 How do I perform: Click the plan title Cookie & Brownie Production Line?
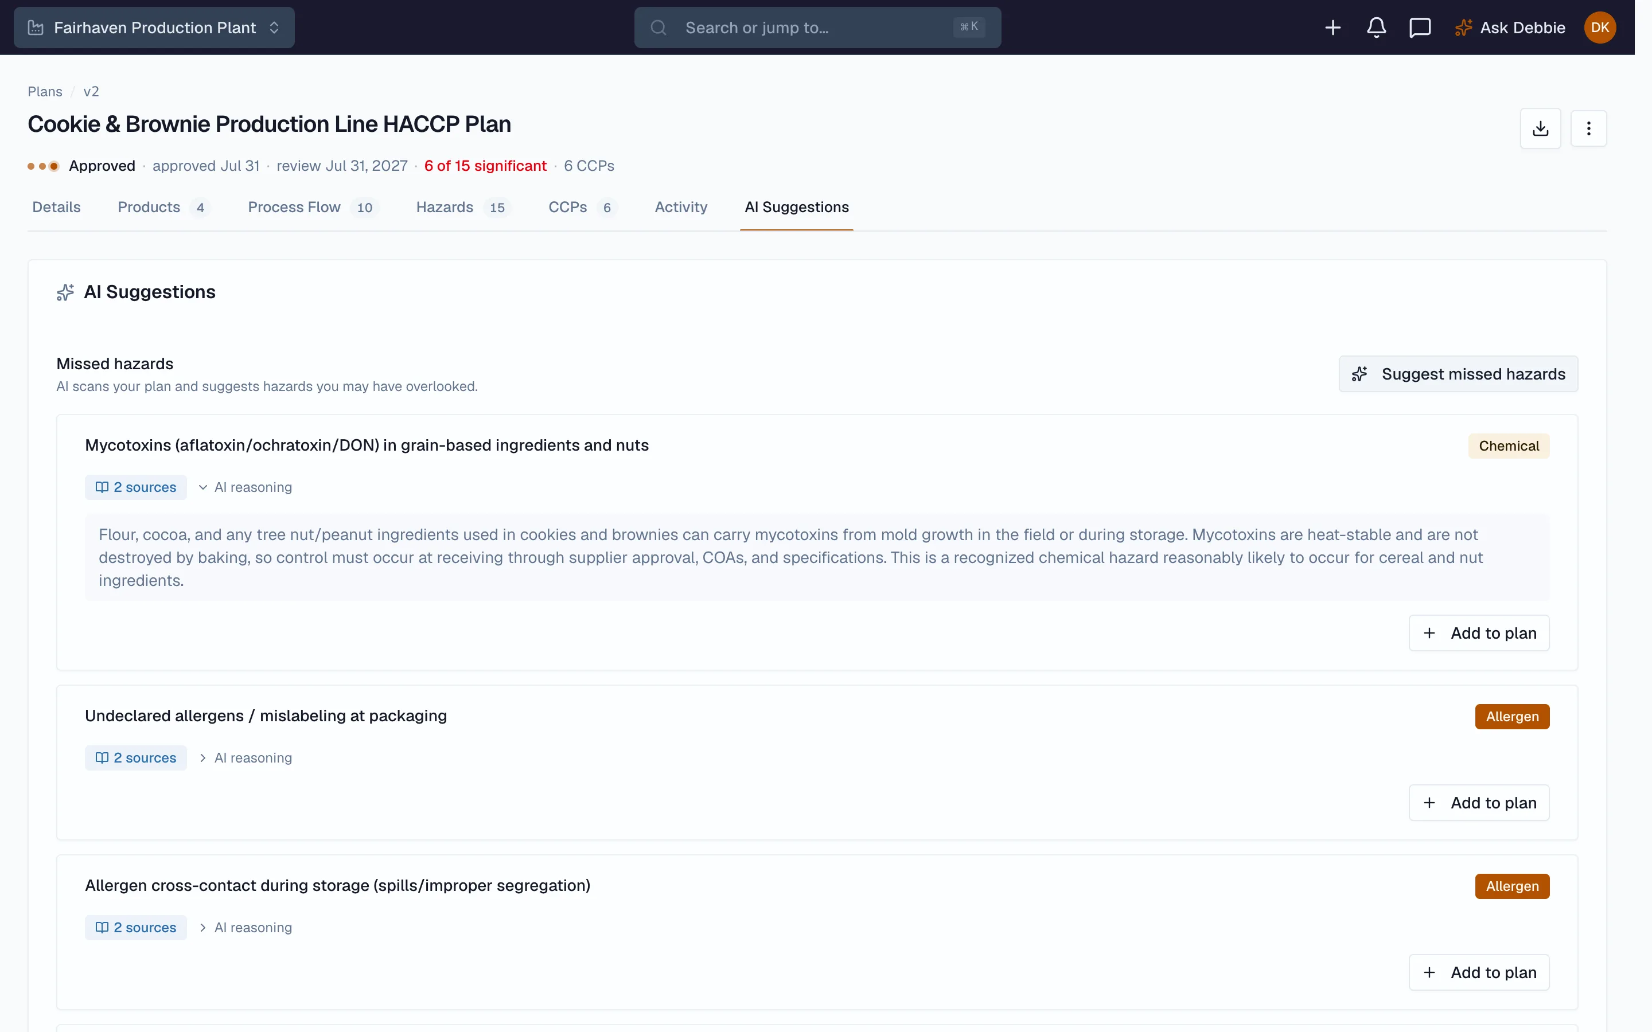click(x=269, y=124)
